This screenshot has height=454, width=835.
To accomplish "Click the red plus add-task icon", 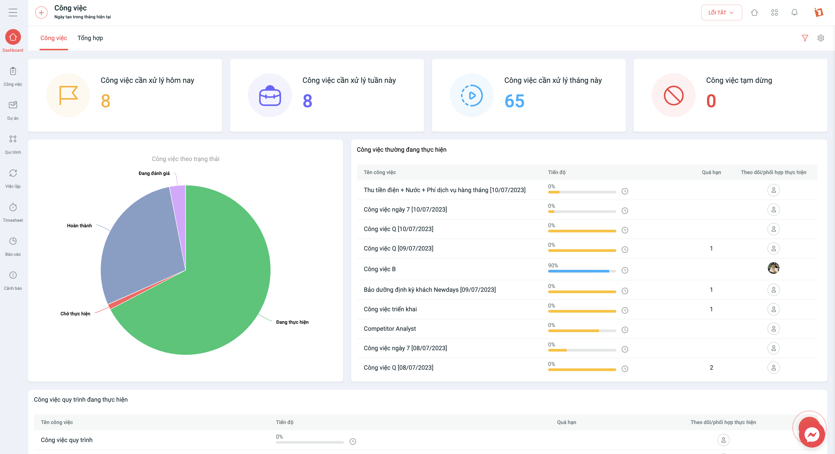I will [41, 12].
